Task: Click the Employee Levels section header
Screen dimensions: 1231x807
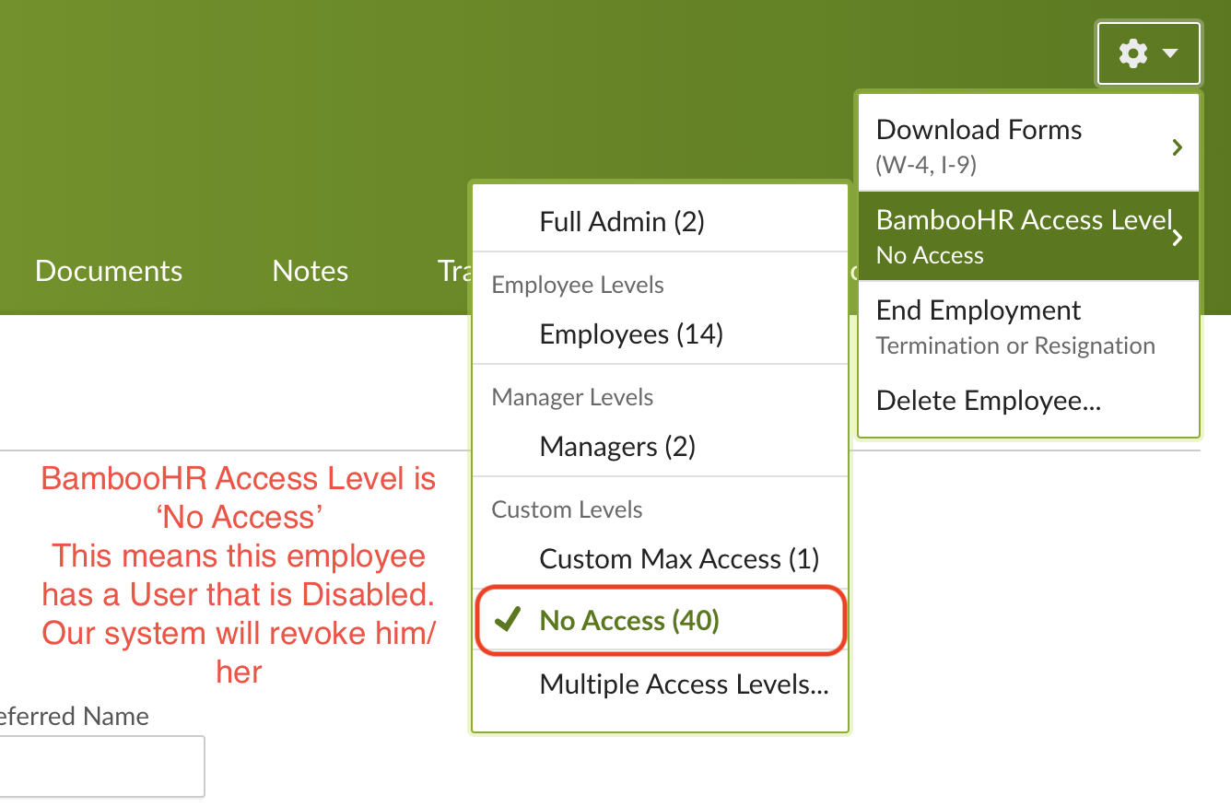Action: 578,285
